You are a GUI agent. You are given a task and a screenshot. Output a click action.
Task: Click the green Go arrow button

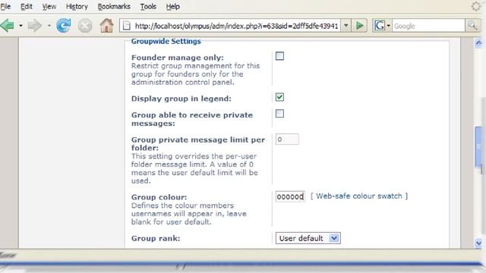click(x=359, y=26)
